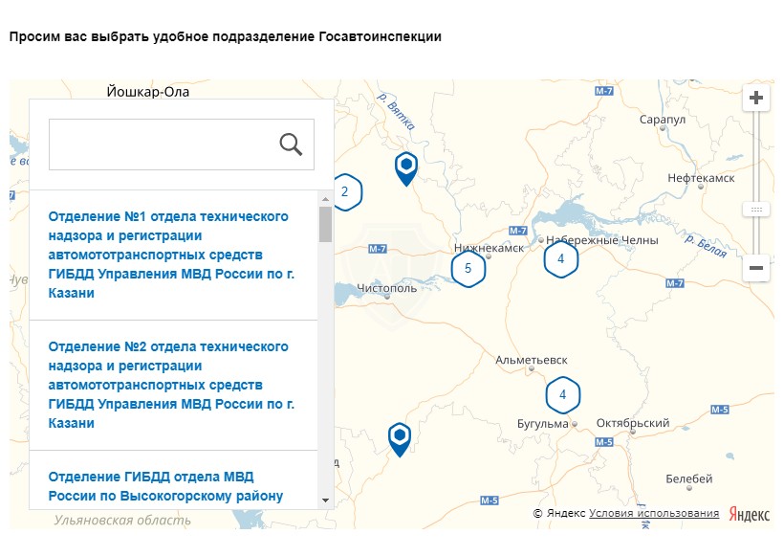This screenshot has width=784, height=556.
Task: Open the cluster of 4 near Naberezhnye Chelny
Action: pos(561,258)
